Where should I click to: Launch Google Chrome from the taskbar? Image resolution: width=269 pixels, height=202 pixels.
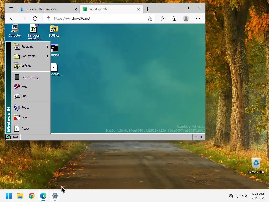(x=32, y=196)
